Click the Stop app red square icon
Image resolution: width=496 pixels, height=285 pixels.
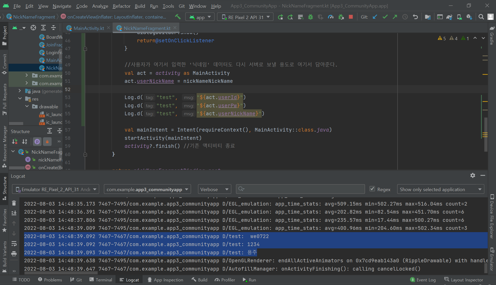point(351,17)
